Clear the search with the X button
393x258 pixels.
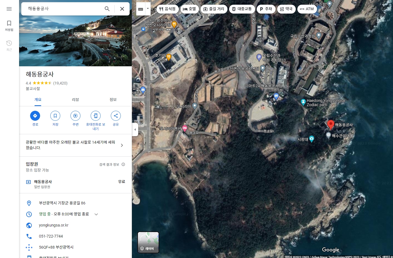tap(122, 9)
